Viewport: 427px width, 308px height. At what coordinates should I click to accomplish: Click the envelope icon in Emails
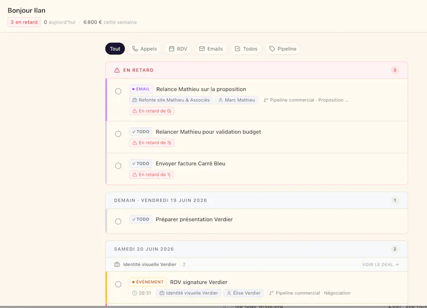pos(202,48)
